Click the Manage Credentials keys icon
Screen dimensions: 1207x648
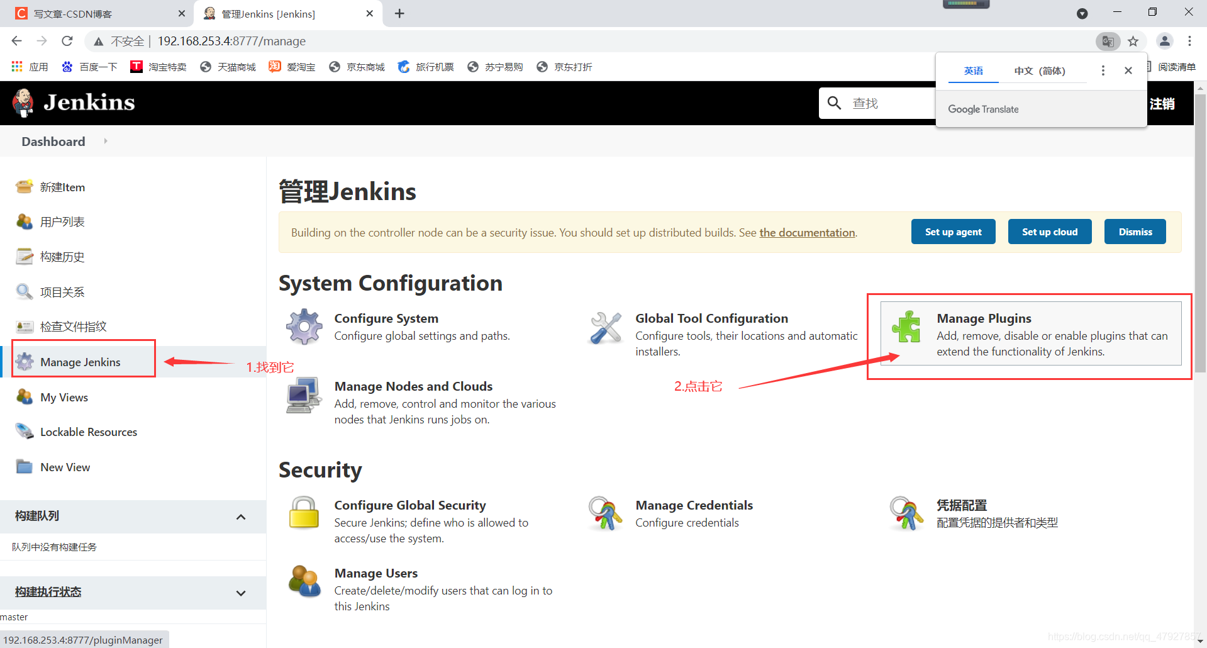pyautogui.click(x=606, y=513)
